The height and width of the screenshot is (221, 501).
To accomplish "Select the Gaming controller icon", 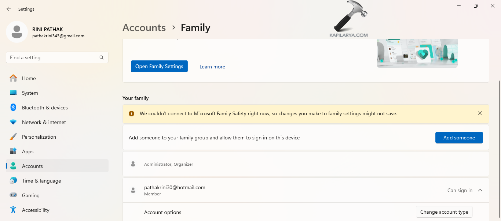I will pyautogui.click(x=13, y=195).
